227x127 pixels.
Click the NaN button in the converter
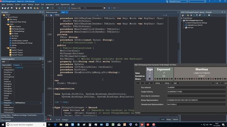(x=175, y=83)
